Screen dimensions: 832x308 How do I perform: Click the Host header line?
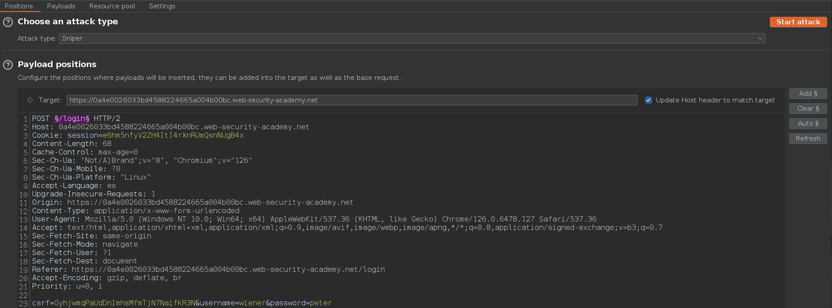click(x=171, y=127)
